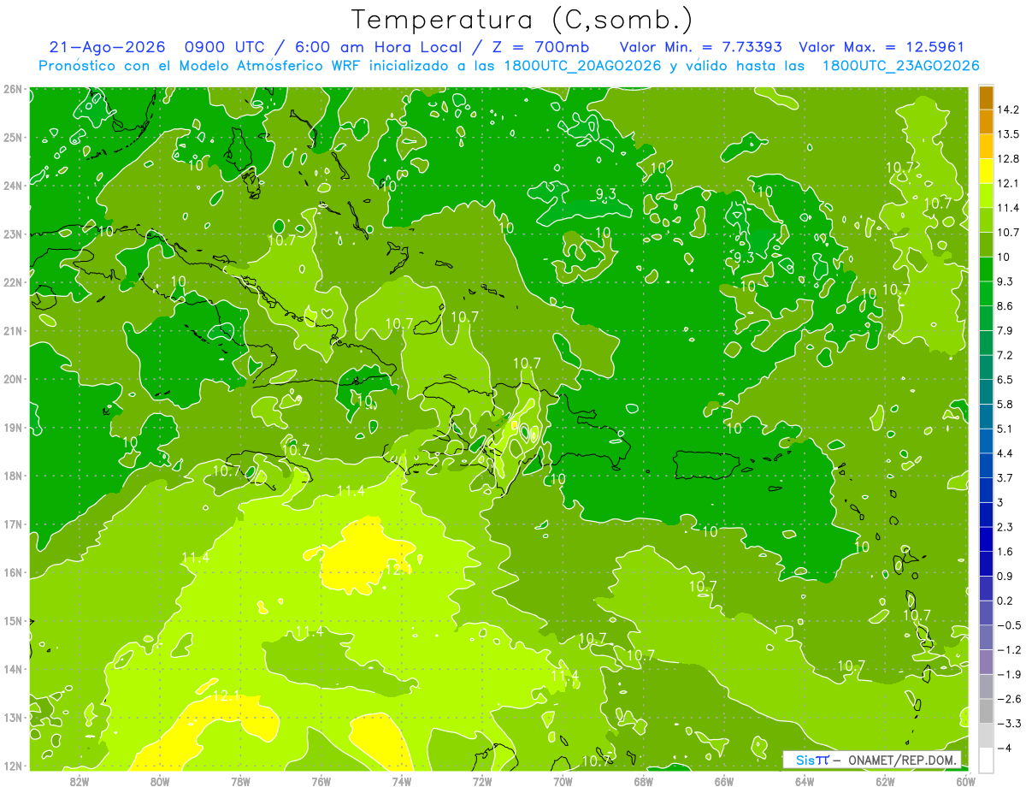1026x793 pixels.
Task: Click the "22N" latitude axis label
Action: 13,282
